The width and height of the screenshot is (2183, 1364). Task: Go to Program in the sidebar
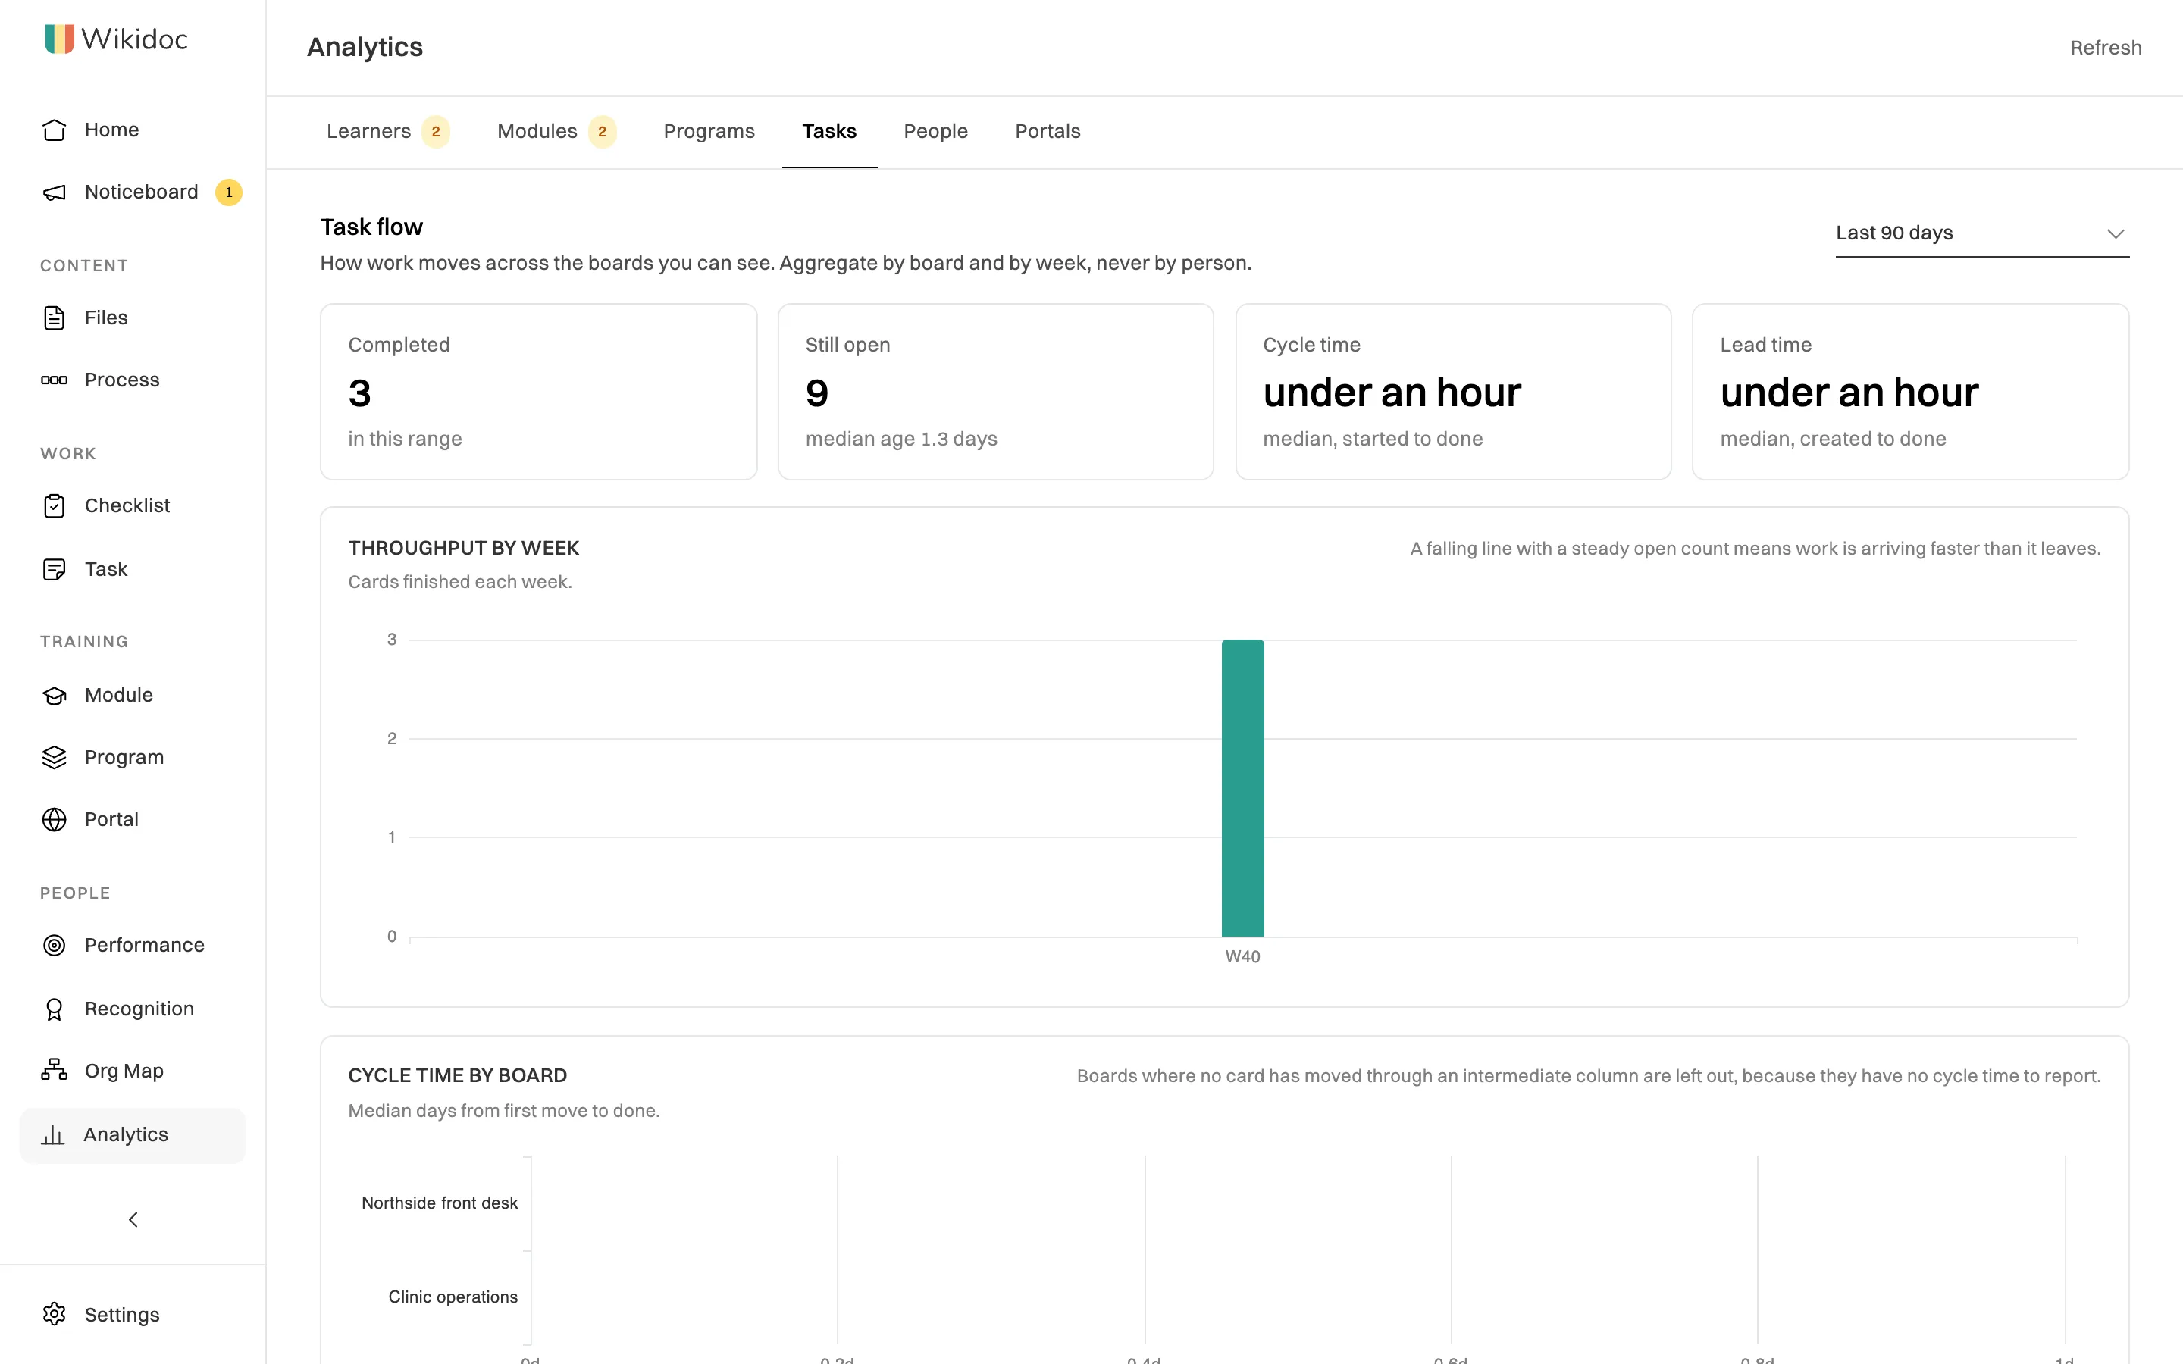[132, 758]
